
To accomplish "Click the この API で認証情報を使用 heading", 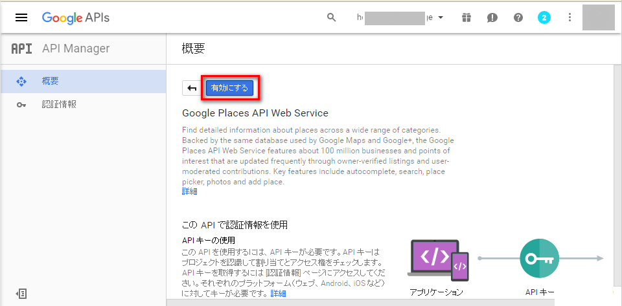I will (235, 225).
